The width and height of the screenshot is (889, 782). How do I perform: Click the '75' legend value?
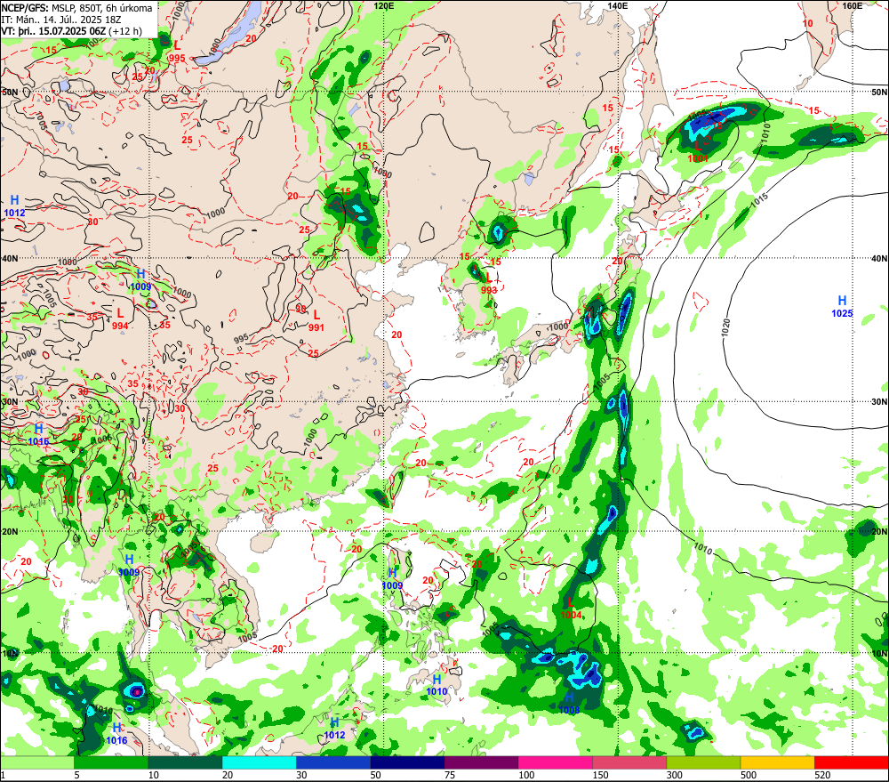450,775
